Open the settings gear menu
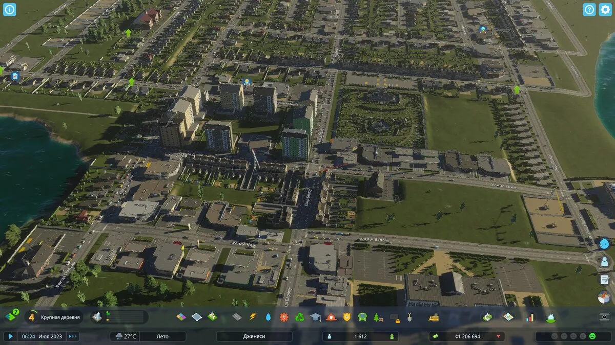The width and height of the screenshot is (615, 345). coord(605,9)
